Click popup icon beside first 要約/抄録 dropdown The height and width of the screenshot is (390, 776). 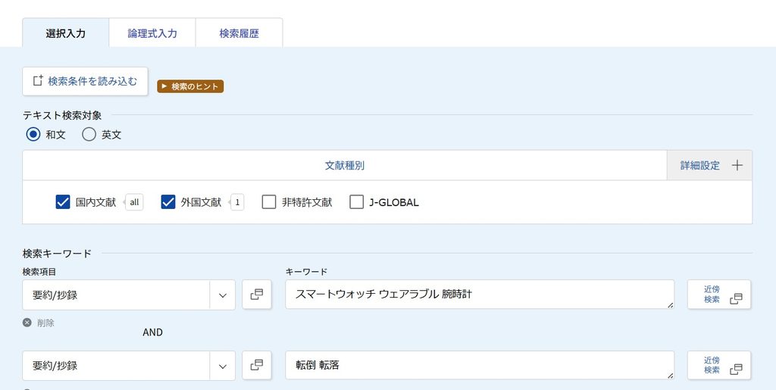257,295
